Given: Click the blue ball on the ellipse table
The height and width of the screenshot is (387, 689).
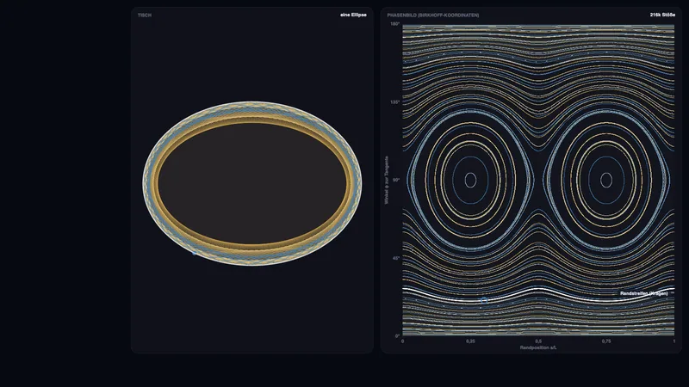Looking at the screenshot, I should [x=195, y=253].
